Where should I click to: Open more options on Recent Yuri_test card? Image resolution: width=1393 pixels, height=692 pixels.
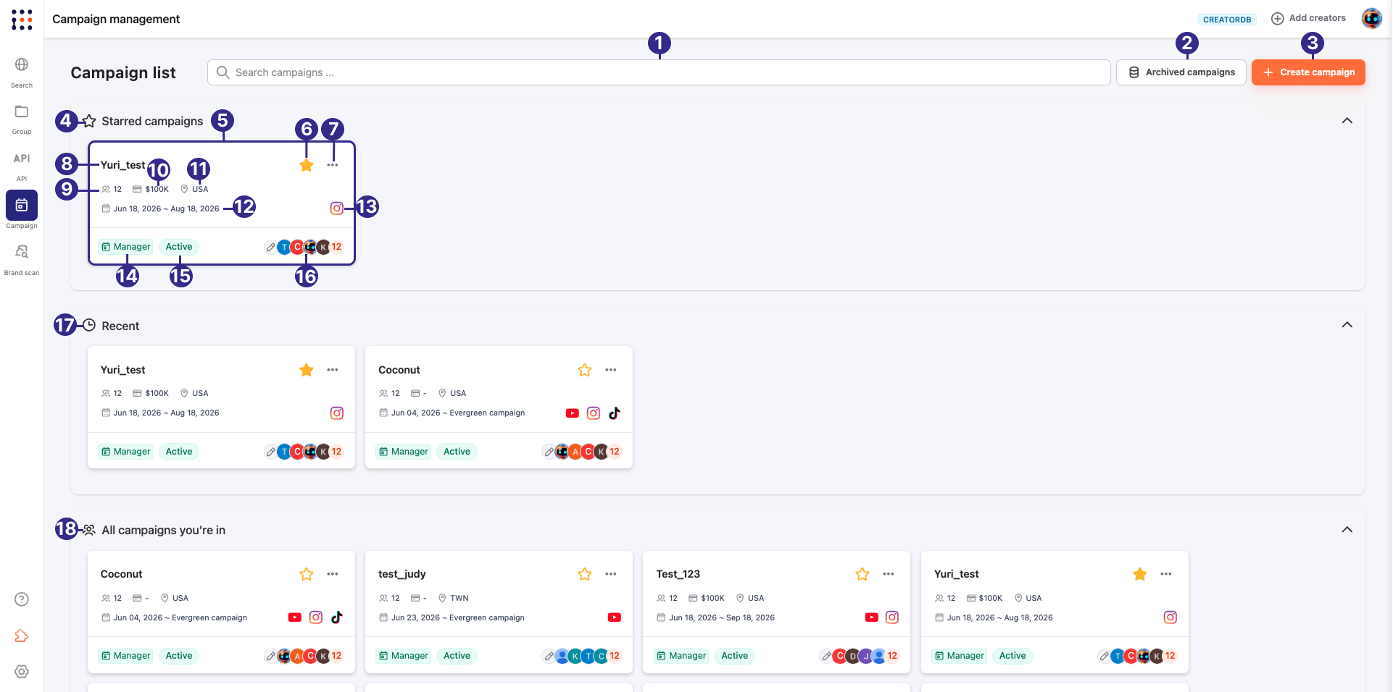[x=333, y=370]
